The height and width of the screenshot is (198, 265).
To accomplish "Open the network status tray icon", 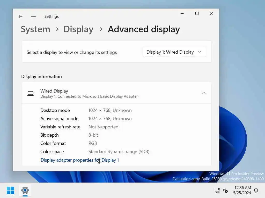I will coord(217,191).
